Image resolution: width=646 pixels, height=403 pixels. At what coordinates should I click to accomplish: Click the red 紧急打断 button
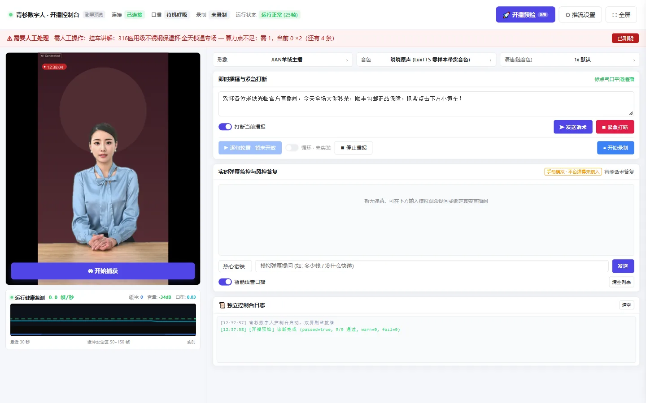(x=615, y=127)
